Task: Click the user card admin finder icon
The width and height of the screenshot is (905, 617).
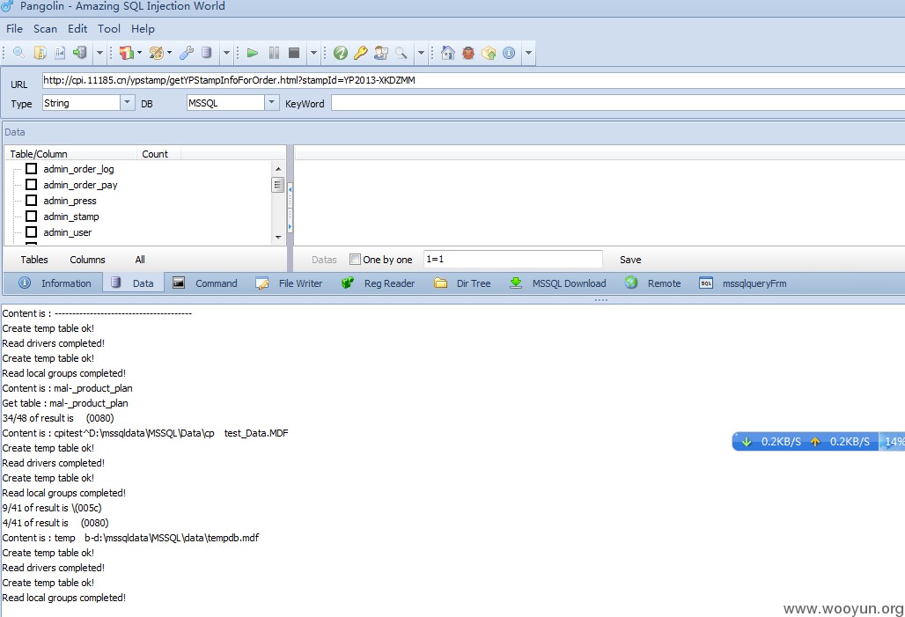Action: click(381, 53)
